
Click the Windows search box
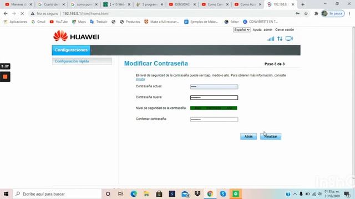point(57,194)
